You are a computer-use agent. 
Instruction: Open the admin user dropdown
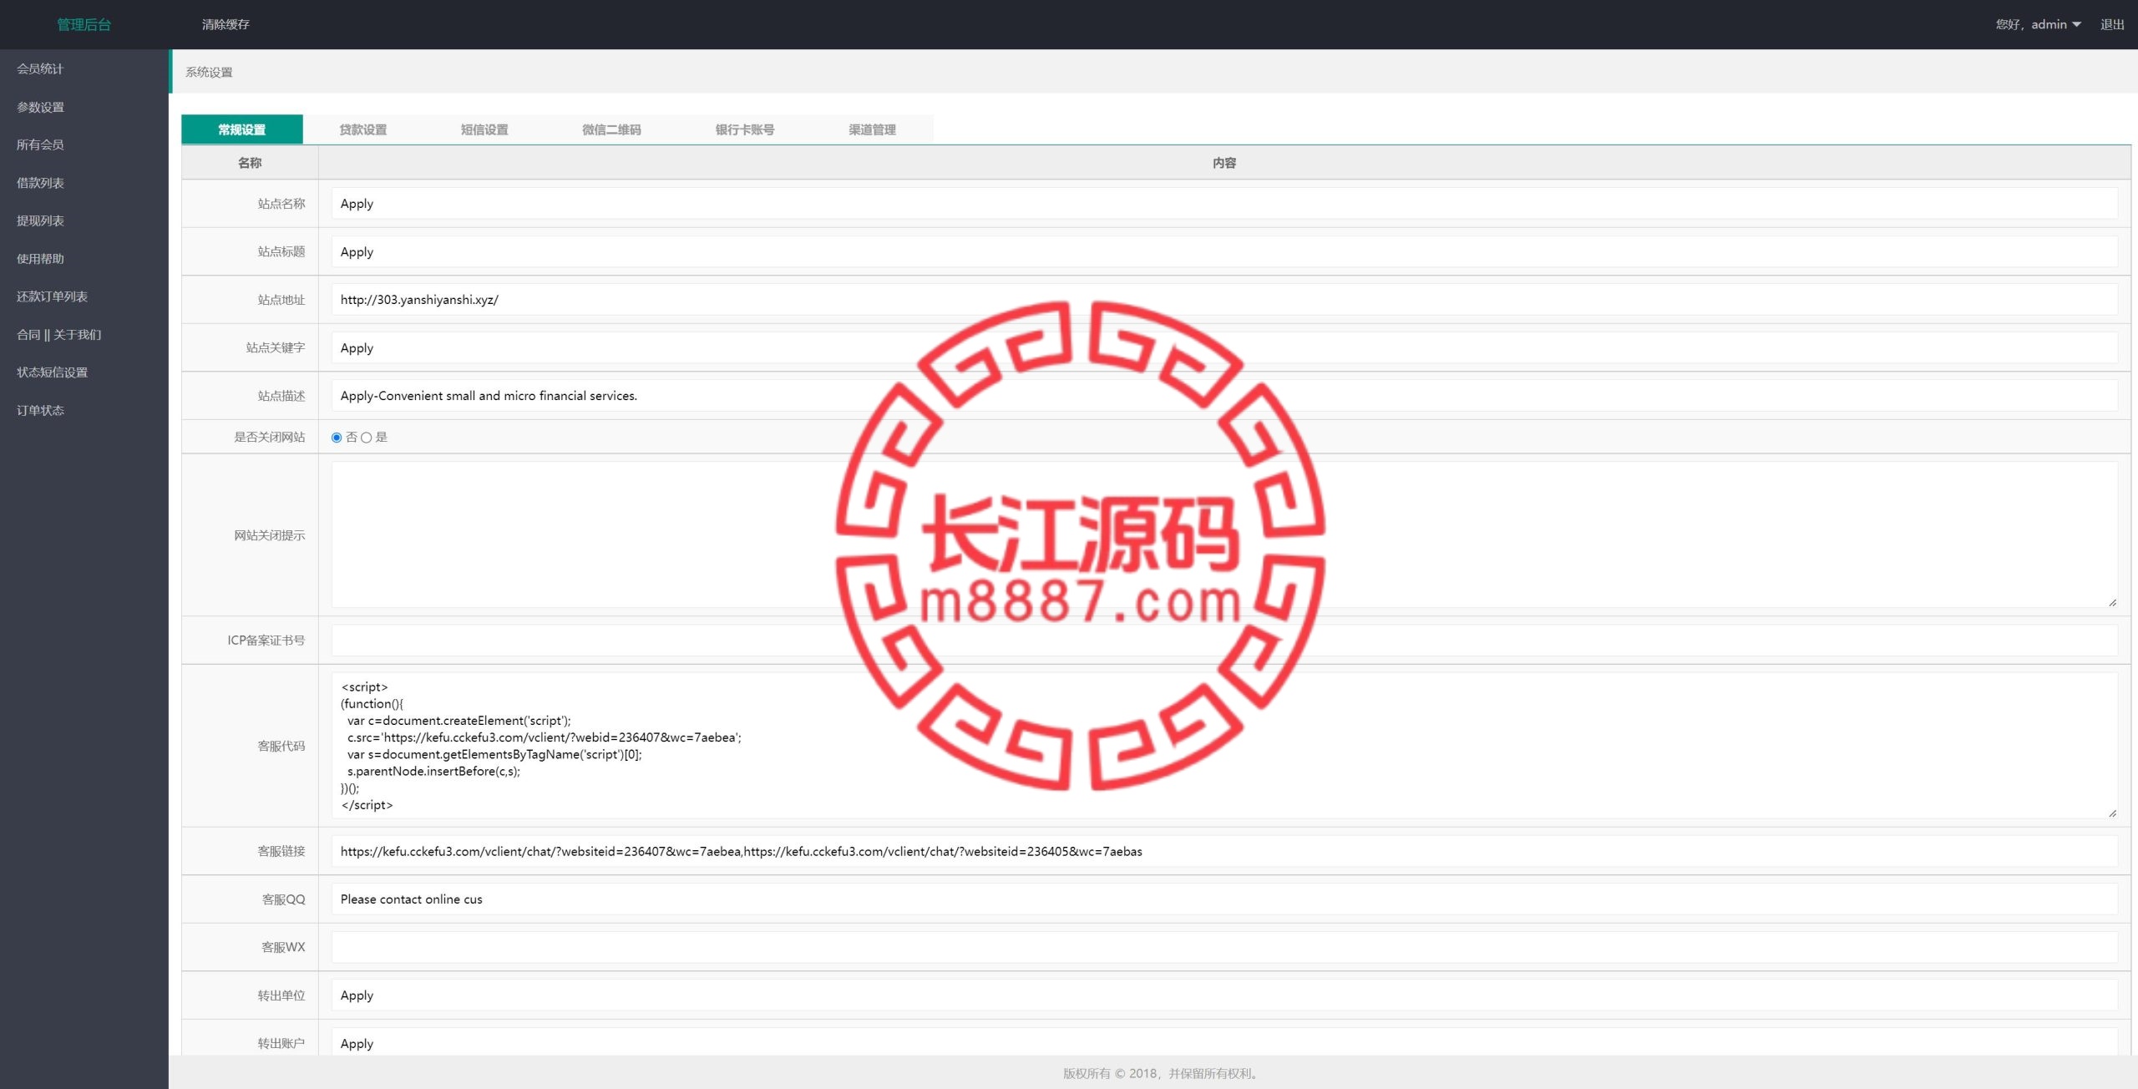click(2038, 24)
